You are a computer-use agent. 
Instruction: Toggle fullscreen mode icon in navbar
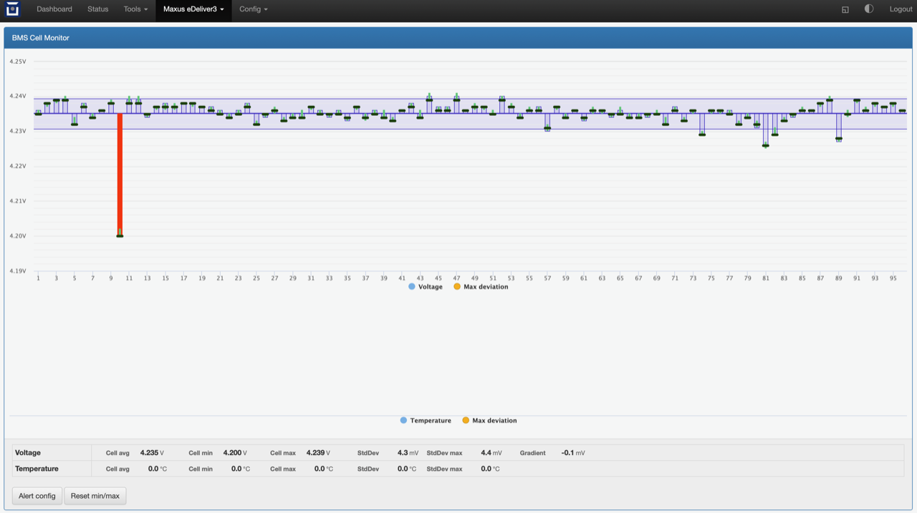(845, 9)
